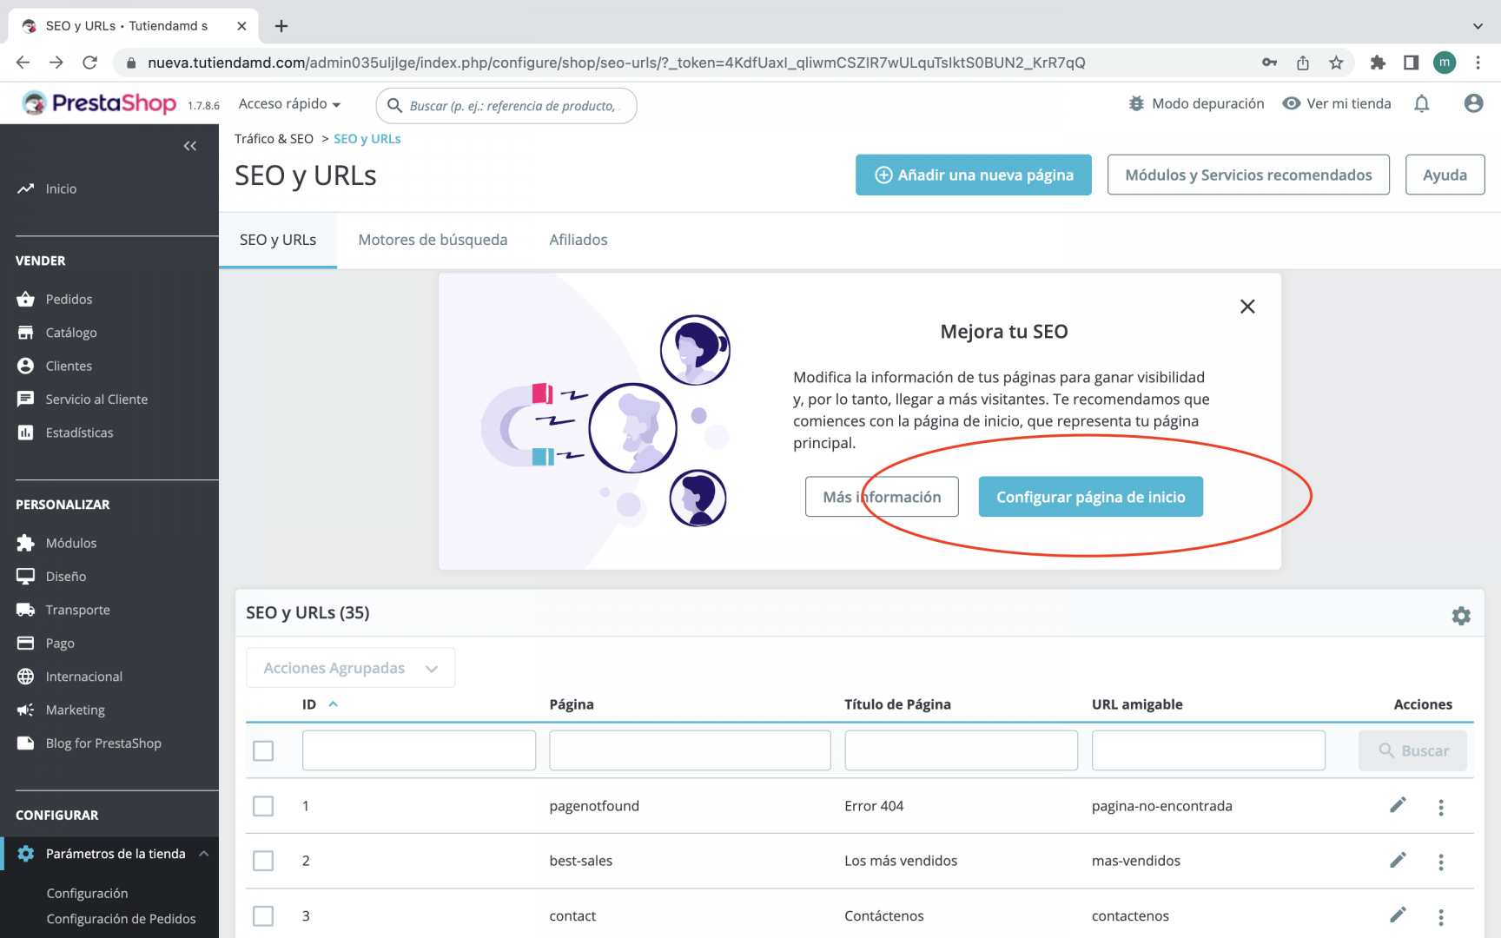Image resolution: width=1501 pixels, height=938 pixels.
Task: Focus the Título de Página filter input
Action: pos(961,750)
